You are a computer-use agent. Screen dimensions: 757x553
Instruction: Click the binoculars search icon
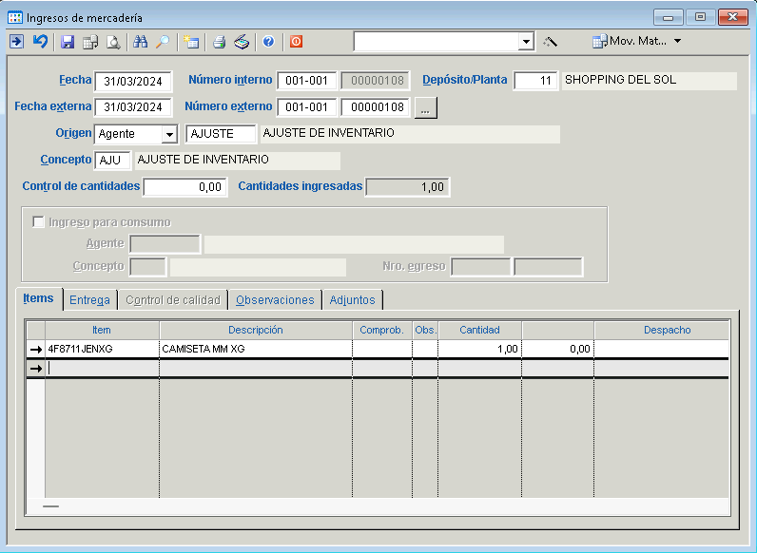[x=141, y=42]
